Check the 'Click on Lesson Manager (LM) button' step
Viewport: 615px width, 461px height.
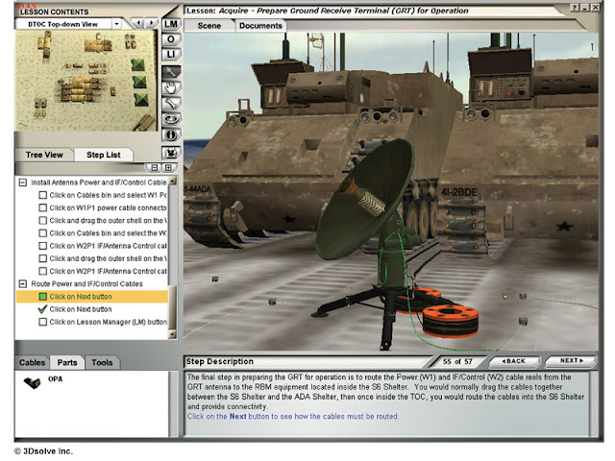(42, 322)
